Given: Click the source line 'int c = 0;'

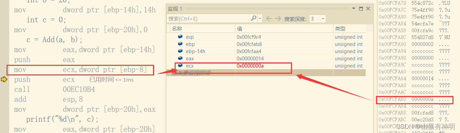Looking at the screenshot, I should click(46, 20).
